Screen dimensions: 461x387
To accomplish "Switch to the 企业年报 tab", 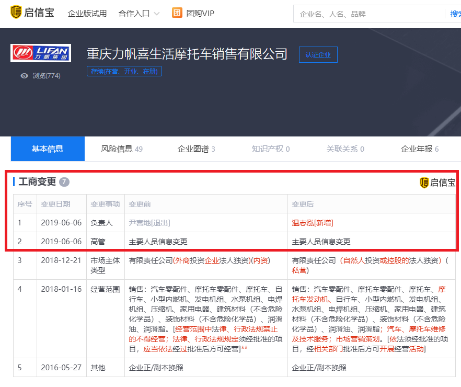I will (419, 149).
